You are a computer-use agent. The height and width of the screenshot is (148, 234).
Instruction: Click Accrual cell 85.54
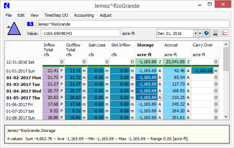[x=174, y=77]
